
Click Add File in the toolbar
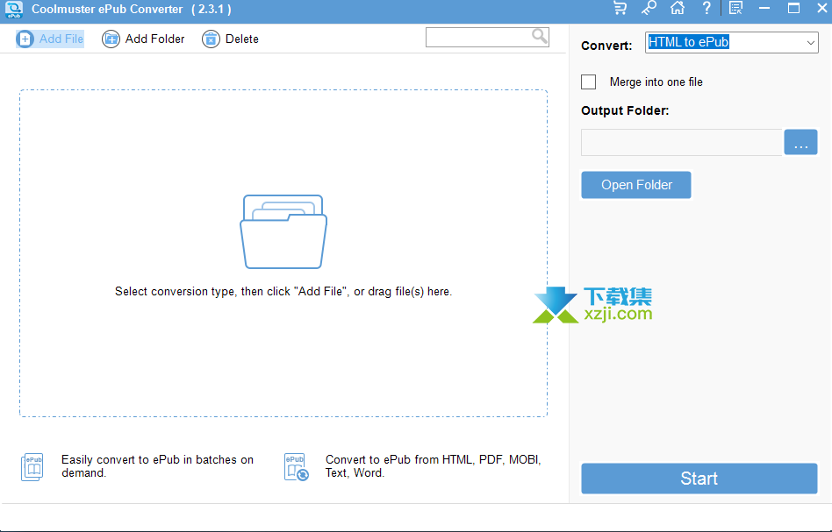point(51,39)
